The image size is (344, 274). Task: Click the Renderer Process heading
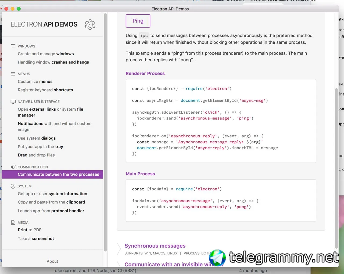pos(145,74)
